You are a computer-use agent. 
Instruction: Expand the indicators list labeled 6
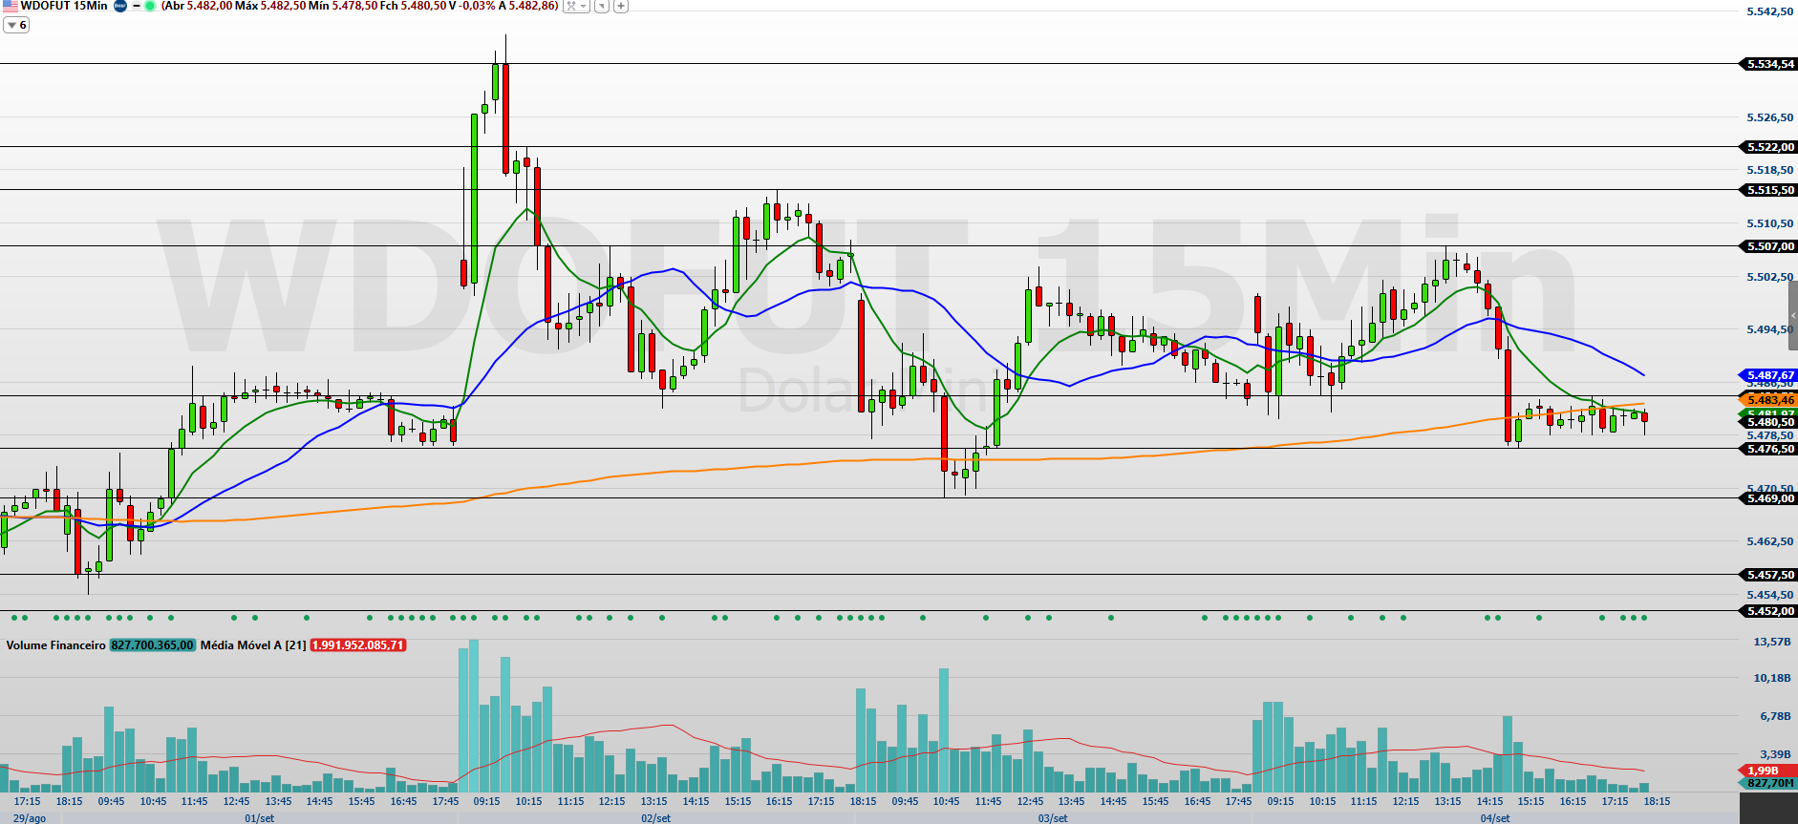coord(16,25)
